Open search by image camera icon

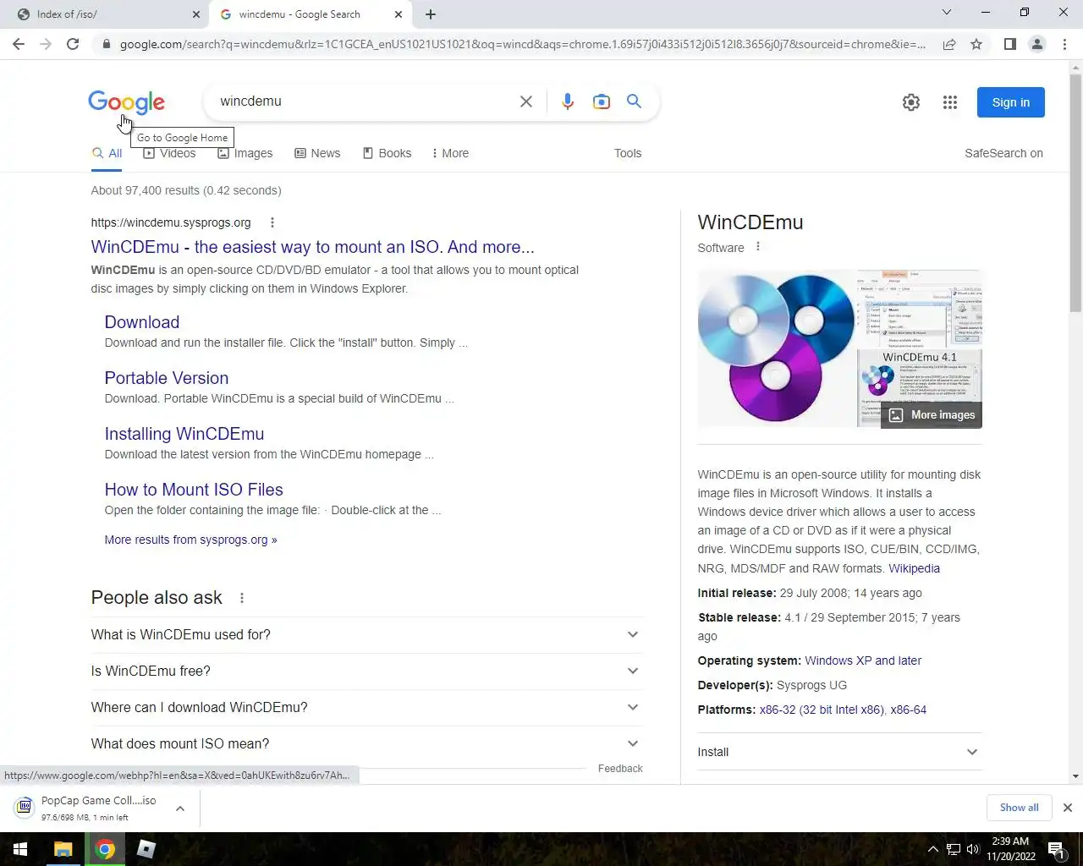(602, 101)
